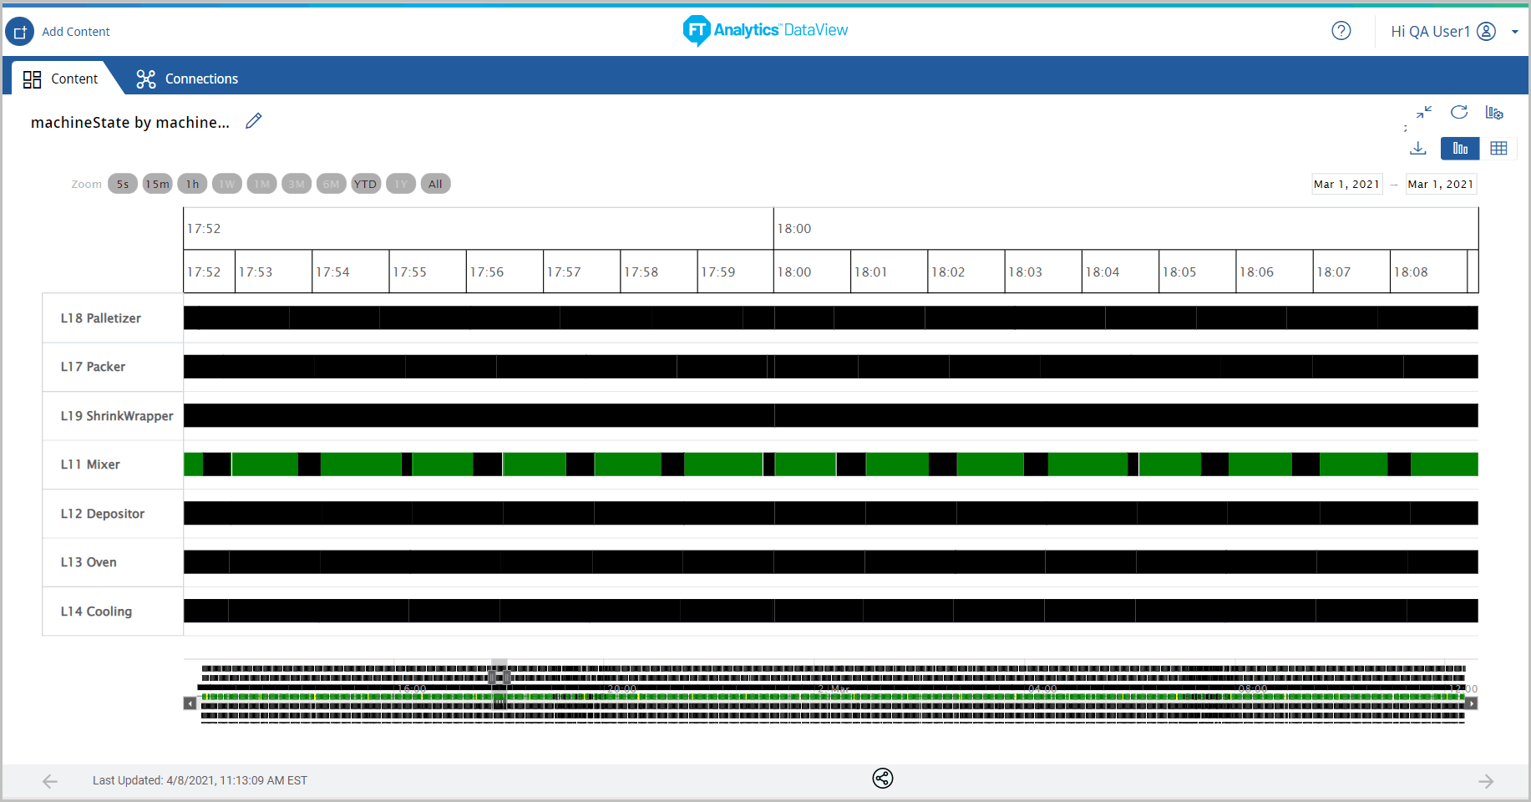
Task: Click the L11 Mixer row label
Action: pos(90,464)
